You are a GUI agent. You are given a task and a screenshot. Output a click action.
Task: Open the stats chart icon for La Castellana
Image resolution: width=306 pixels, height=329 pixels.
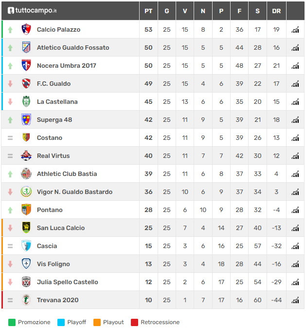[x=295, y=102]
